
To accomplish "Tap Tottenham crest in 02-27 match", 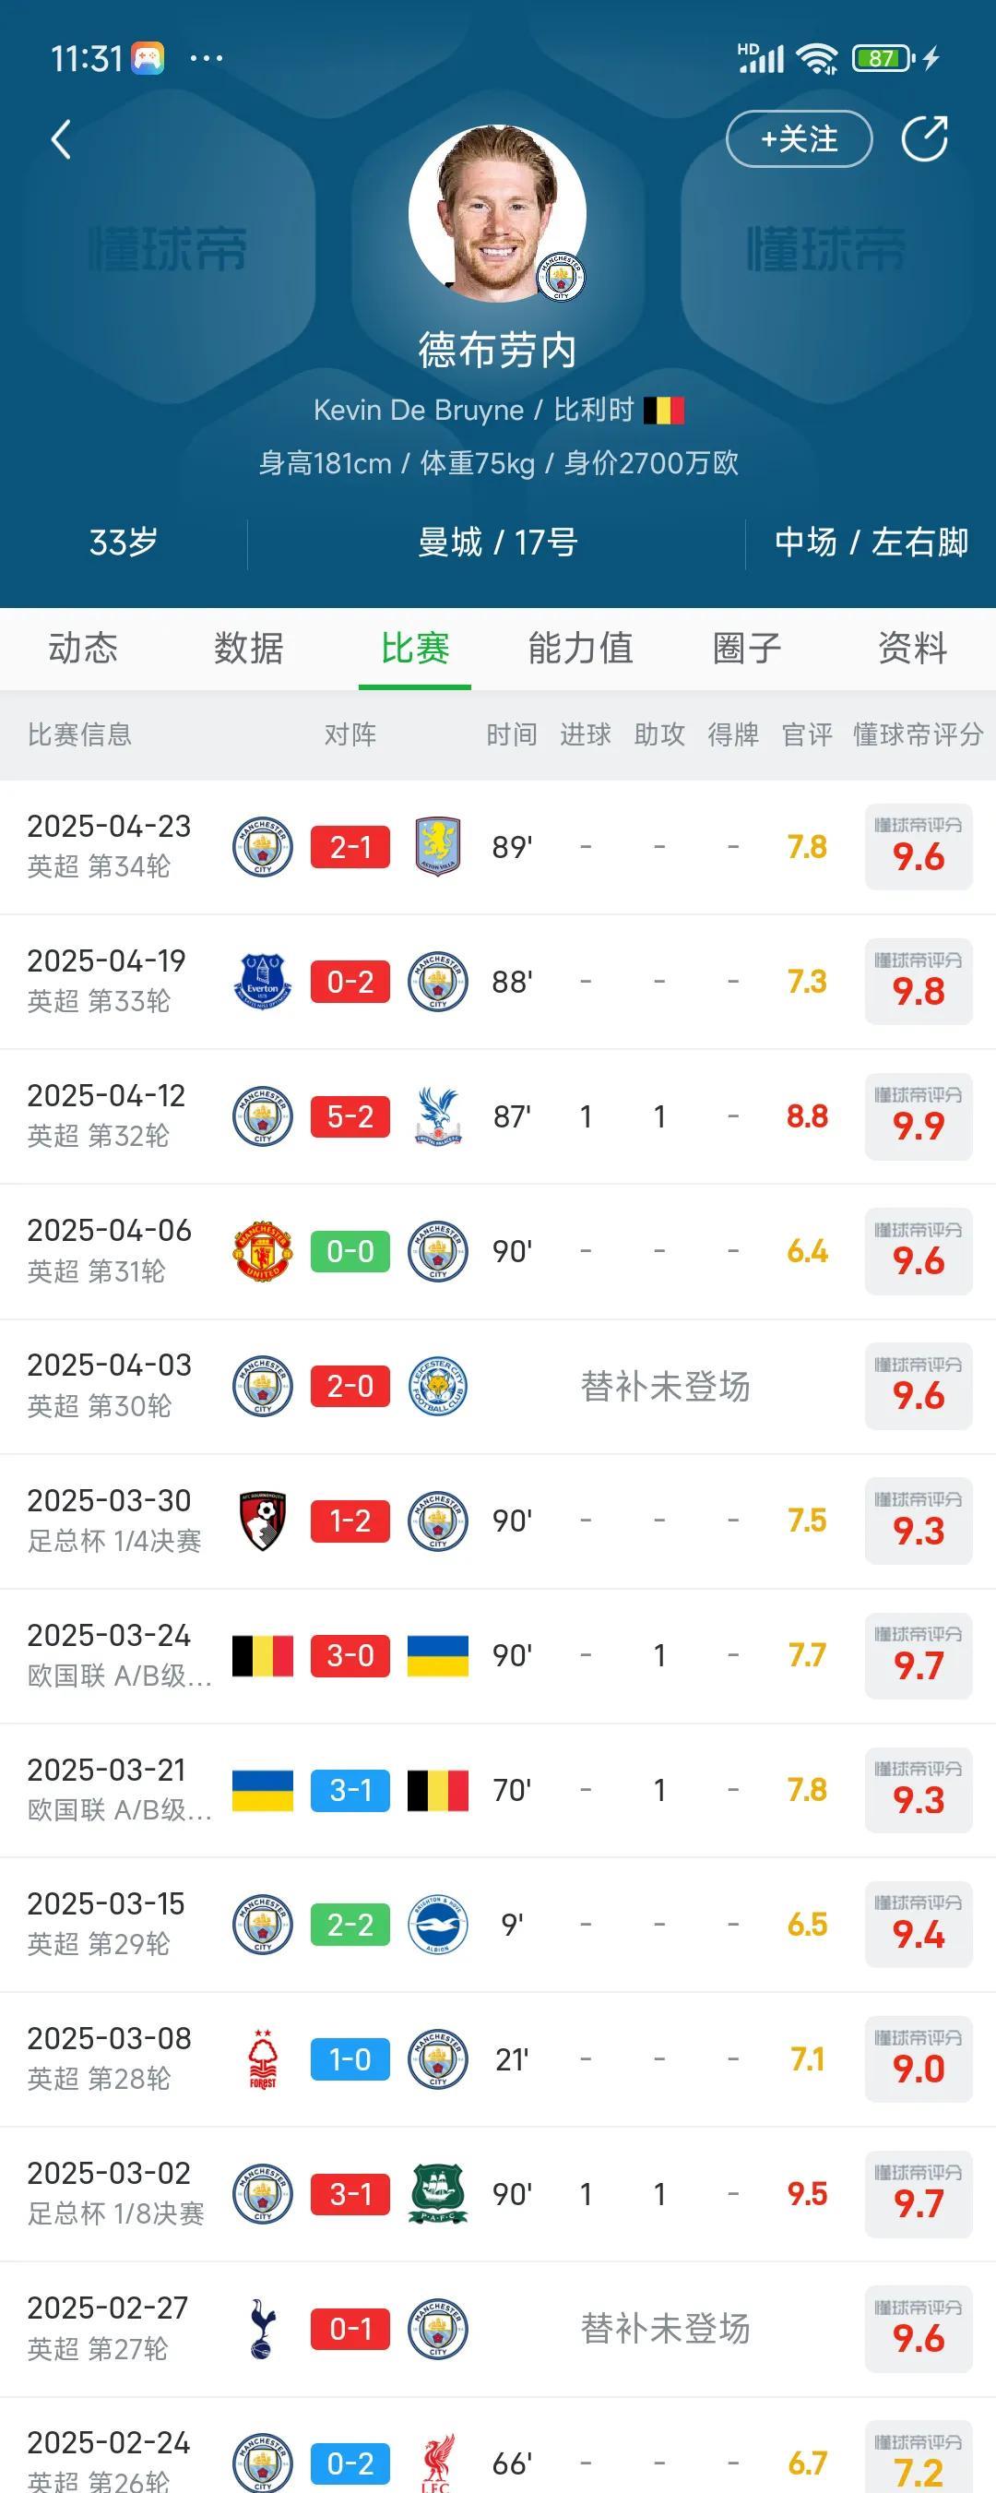I will point(262,2329).
